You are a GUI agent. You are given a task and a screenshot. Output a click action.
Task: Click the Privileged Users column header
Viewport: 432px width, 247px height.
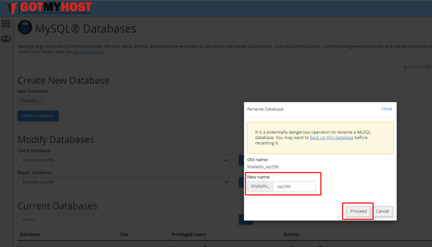click(188, 234)
